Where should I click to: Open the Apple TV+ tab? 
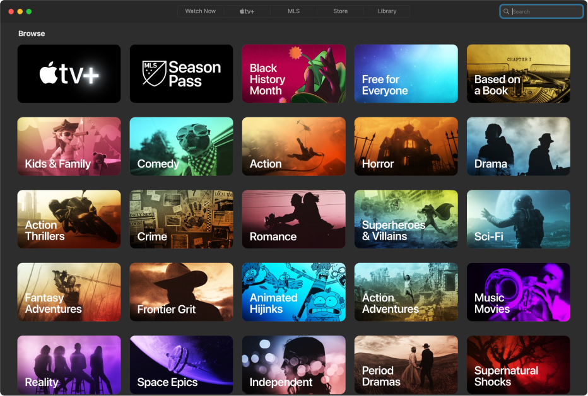pos(247,11)
